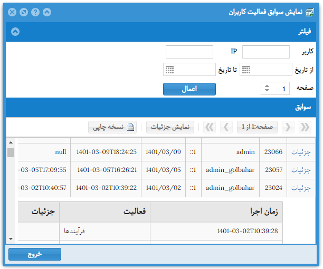
Task: Click execution time 1401-03-02T10:39:28
Action: coord(216,231)
